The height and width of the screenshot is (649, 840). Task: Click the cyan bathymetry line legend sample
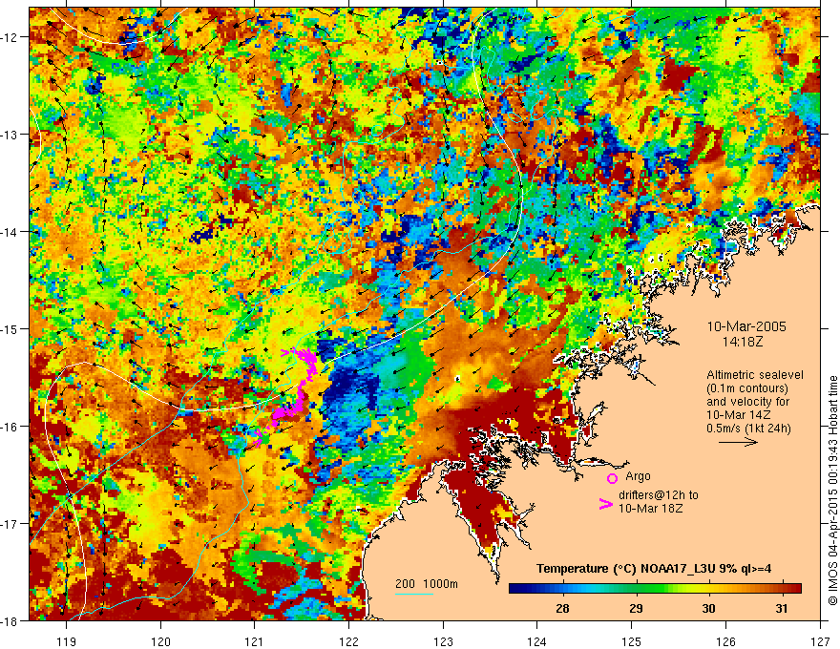coord(414,594)
